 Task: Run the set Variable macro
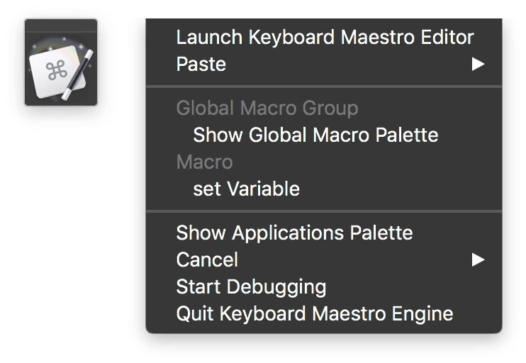coord(246,189)
